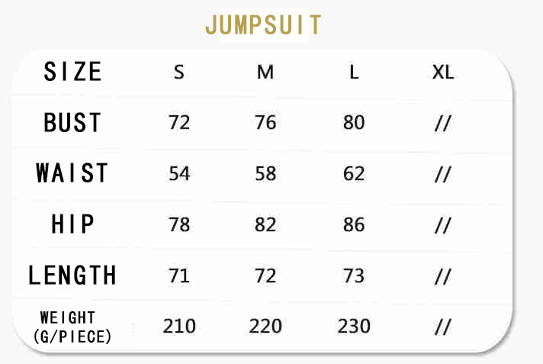Click the WAIST row label
The width and height of the screenshot is (543, 364).
coord(72,173)
